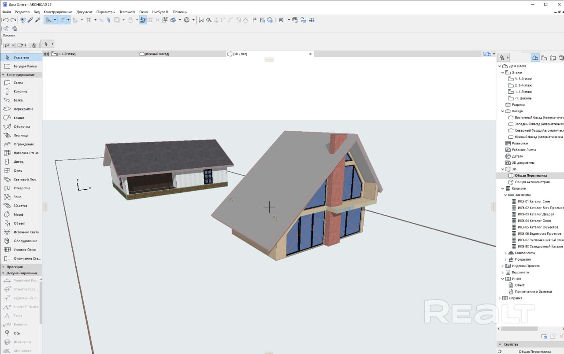
Task: Open the Конструирование menu
Action: pyautogui.click(x=58, y=12)
